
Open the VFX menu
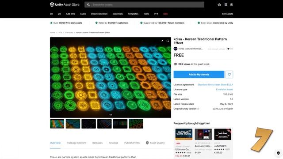[156, 14]
